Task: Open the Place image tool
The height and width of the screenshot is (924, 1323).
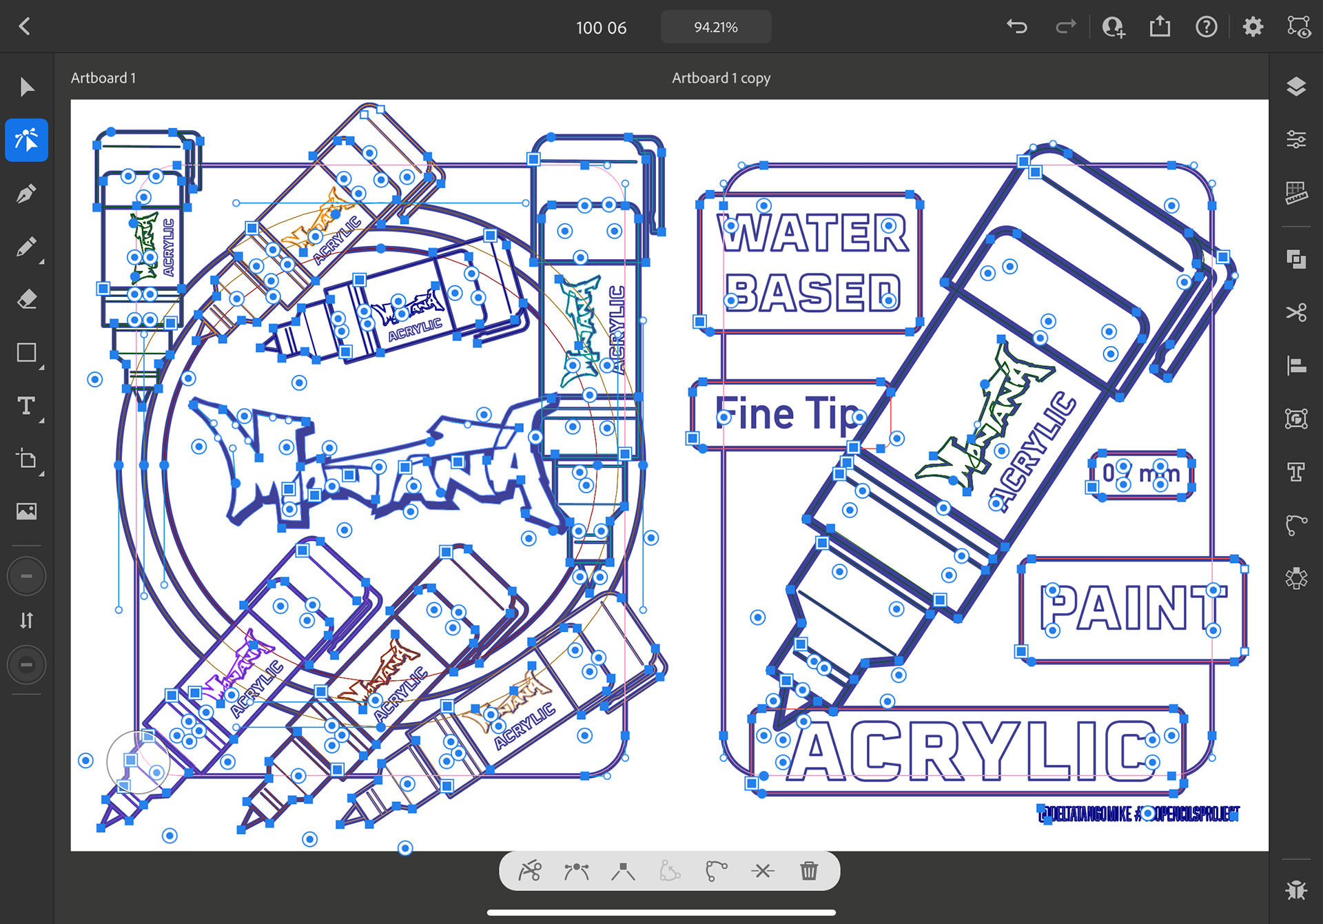Action: (27, 511)
